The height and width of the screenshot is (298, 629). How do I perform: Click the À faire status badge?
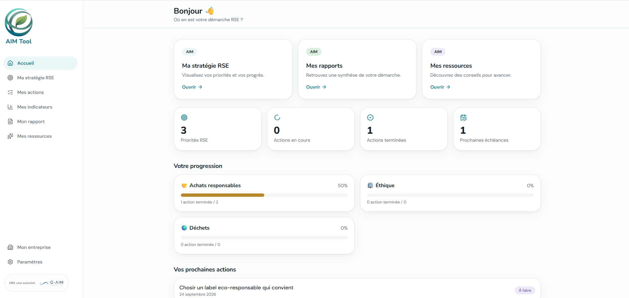tap(525, 290)
